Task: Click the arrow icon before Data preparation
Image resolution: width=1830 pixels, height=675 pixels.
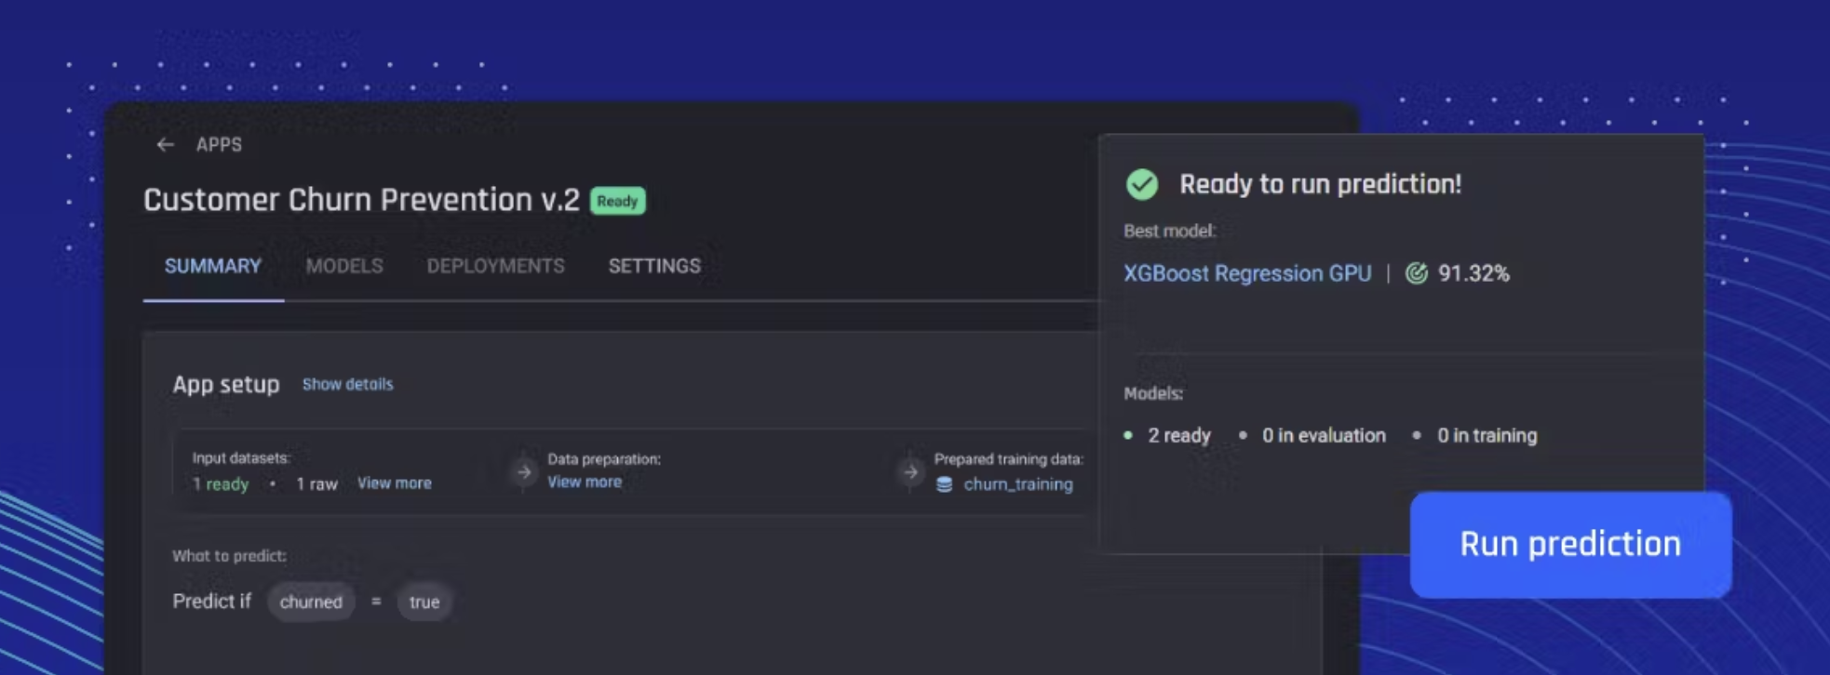Action: (524, 472)
